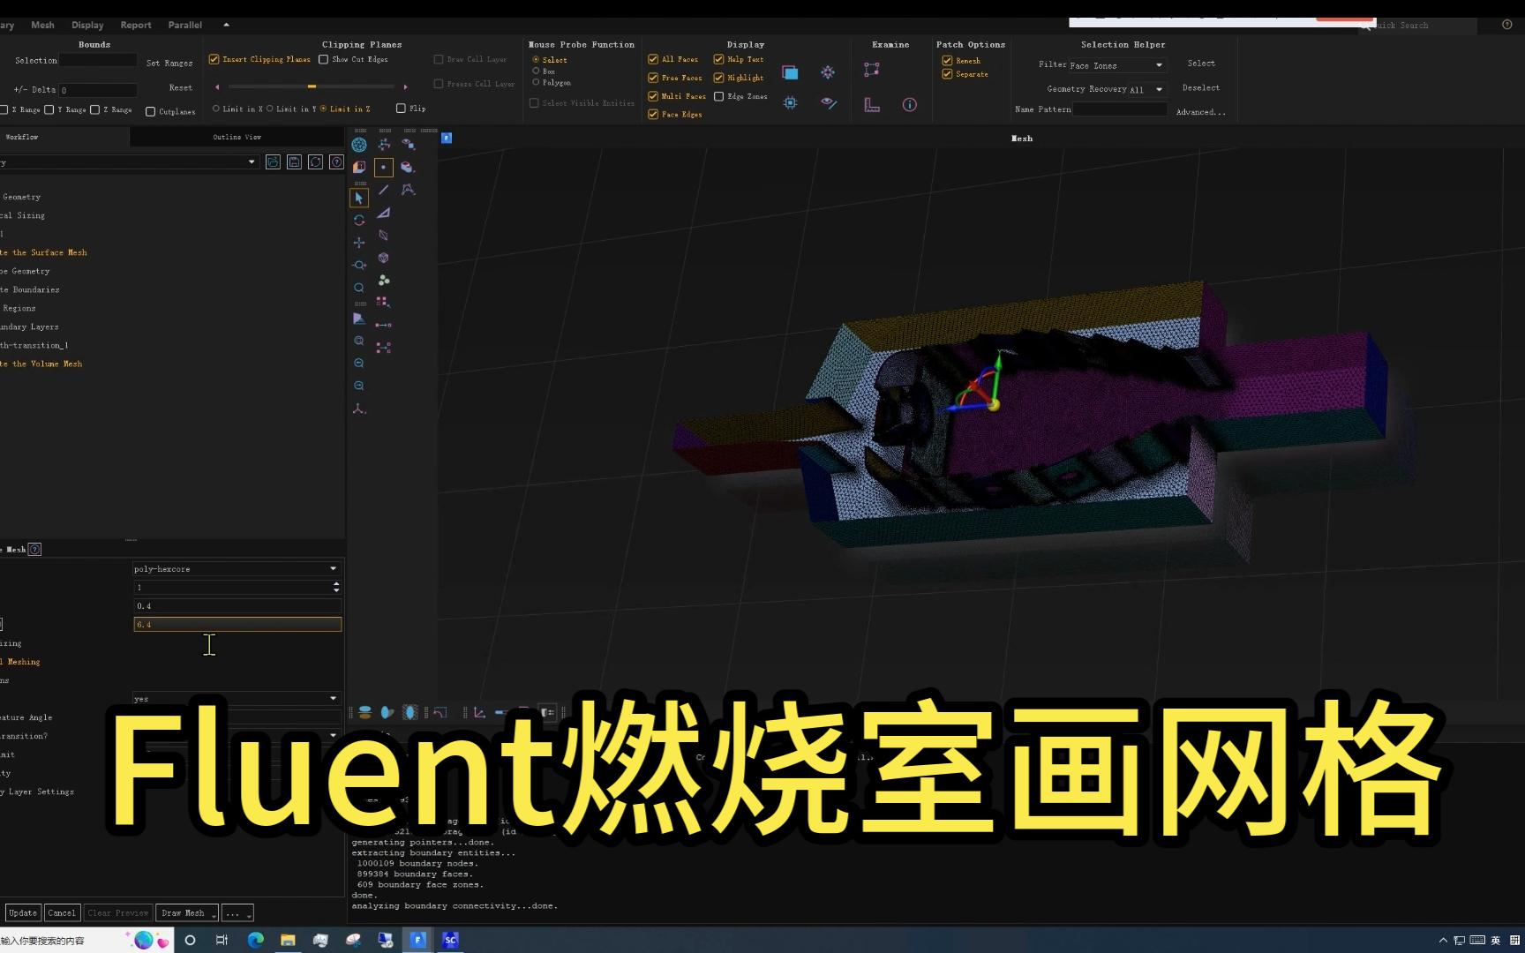Viewport: 1525px width, 953px height.
Task: Select the triangle face selection filter
Action: pyautogui.click(x=384, y=213)
